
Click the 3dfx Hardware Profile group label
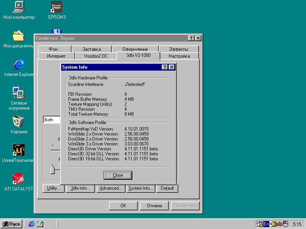click(88, 78)
